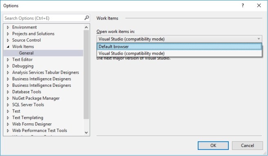Select the Work Items category
The image size is (268, 156).
(x=23, y=46)
